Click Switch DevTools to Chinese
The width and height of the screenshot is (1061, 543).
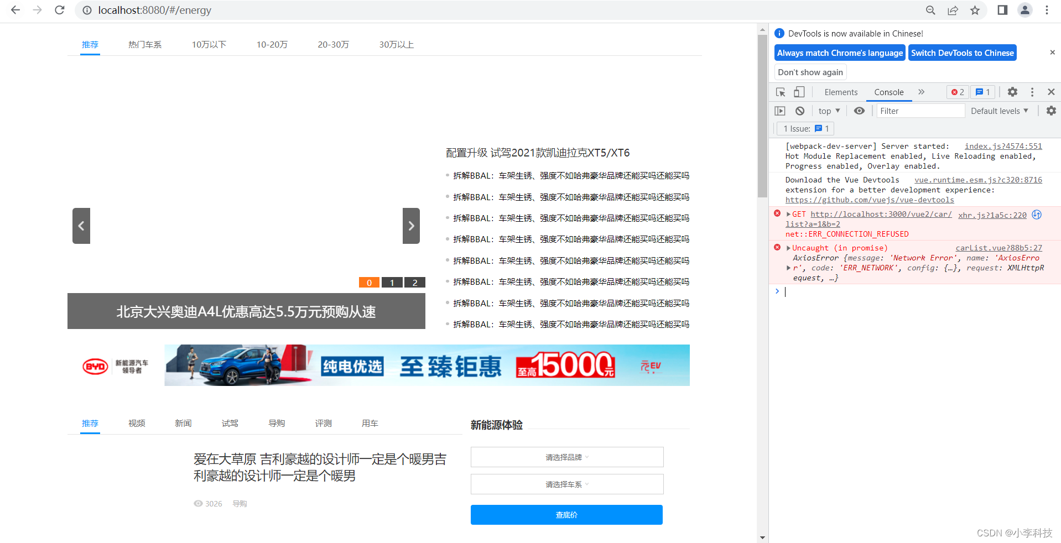tap(963, 53)
